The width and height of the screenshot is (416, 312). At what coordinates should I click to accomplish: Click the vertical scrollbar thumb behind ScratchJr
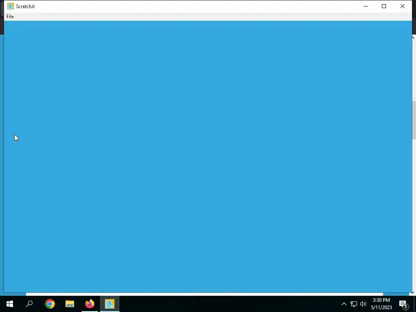click(414, 120)
